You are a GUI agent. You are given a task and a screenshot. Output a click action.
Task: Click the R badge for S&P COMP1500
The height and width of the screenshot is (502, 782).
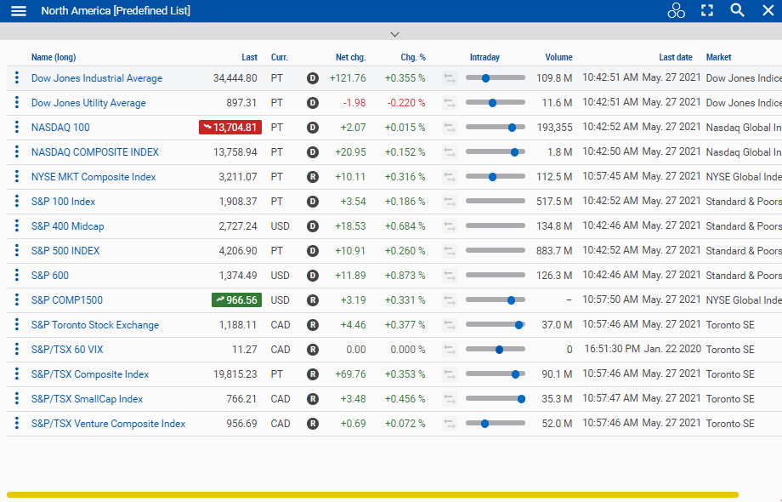pyautogui.click(x=313, y=299)
